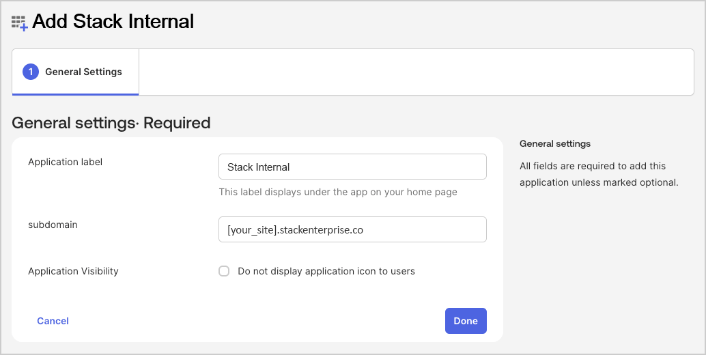Click the 'subdomain' field label

click(53, 225)
